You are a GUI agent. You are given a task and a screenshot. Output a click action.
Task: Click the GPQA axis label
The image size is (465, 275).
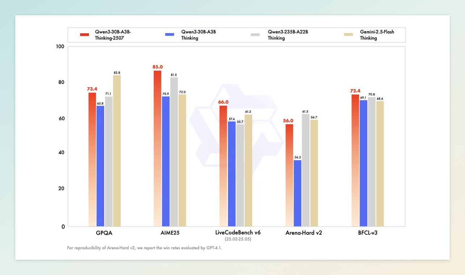coord(104,233)
